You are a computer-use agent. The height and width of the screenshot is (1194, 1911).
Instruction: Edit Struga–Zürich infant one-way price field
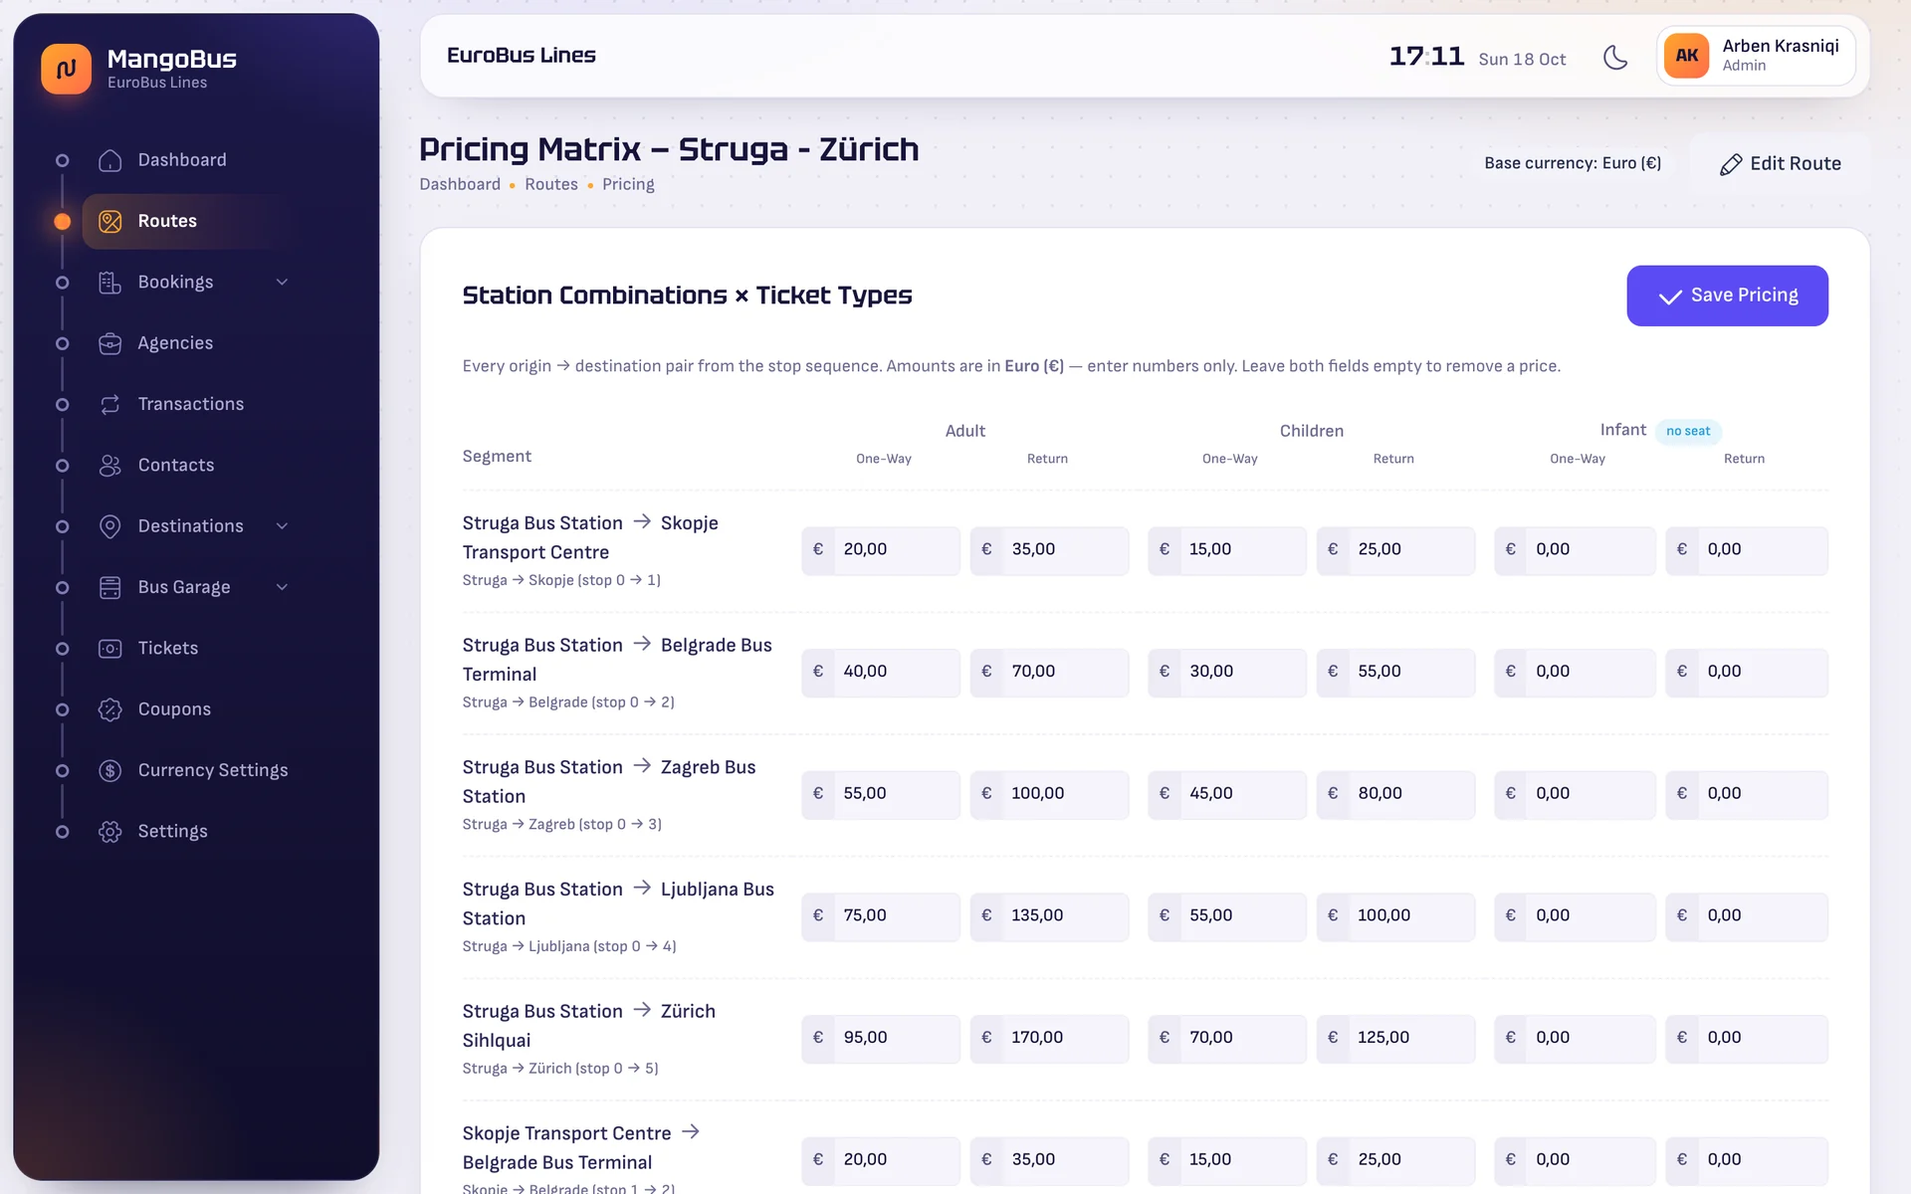1575,1039
